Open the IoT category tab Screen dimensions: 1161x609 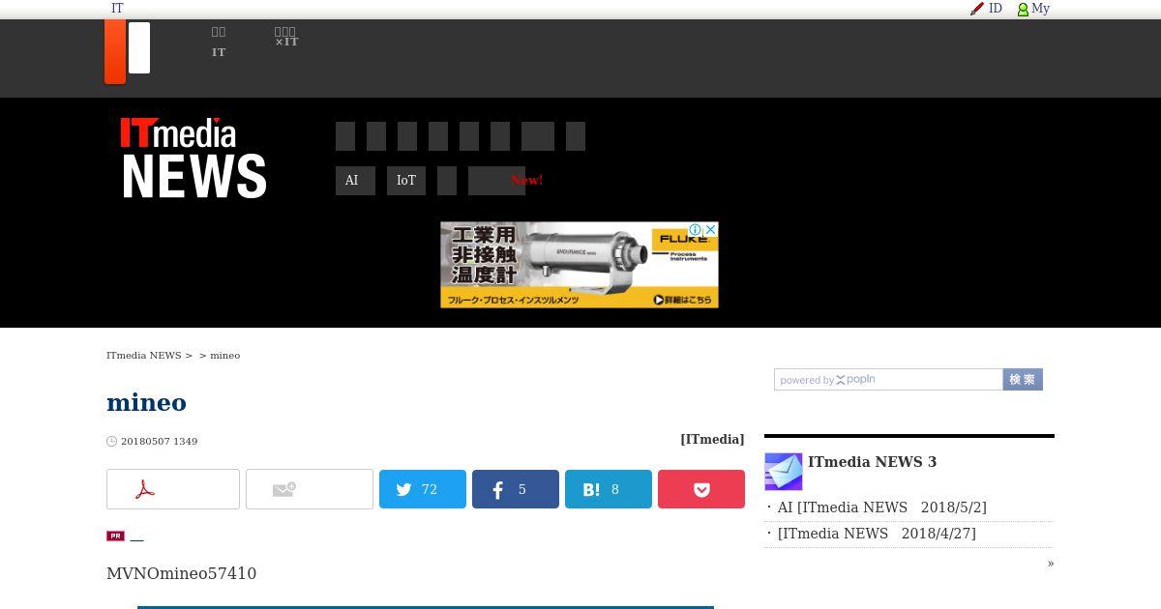pyautogui.click(x=406, y=181)
